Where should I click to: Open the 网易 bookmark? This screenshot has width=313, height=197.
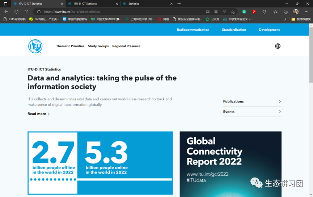click(164, 19)
